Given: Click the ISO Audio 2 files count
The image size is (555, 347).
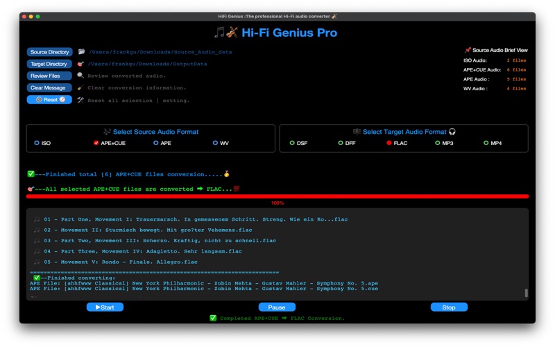Looking at the screenshot, I should coord(516,60).
